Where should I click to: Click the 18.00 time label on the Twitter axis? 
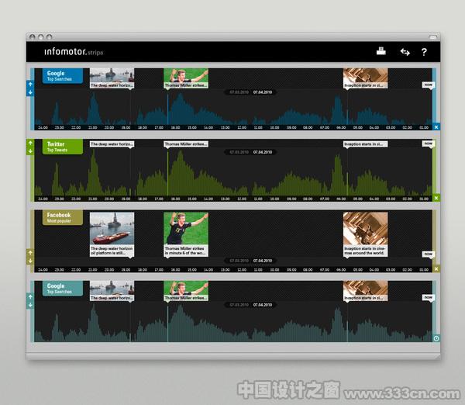[143, 199]
